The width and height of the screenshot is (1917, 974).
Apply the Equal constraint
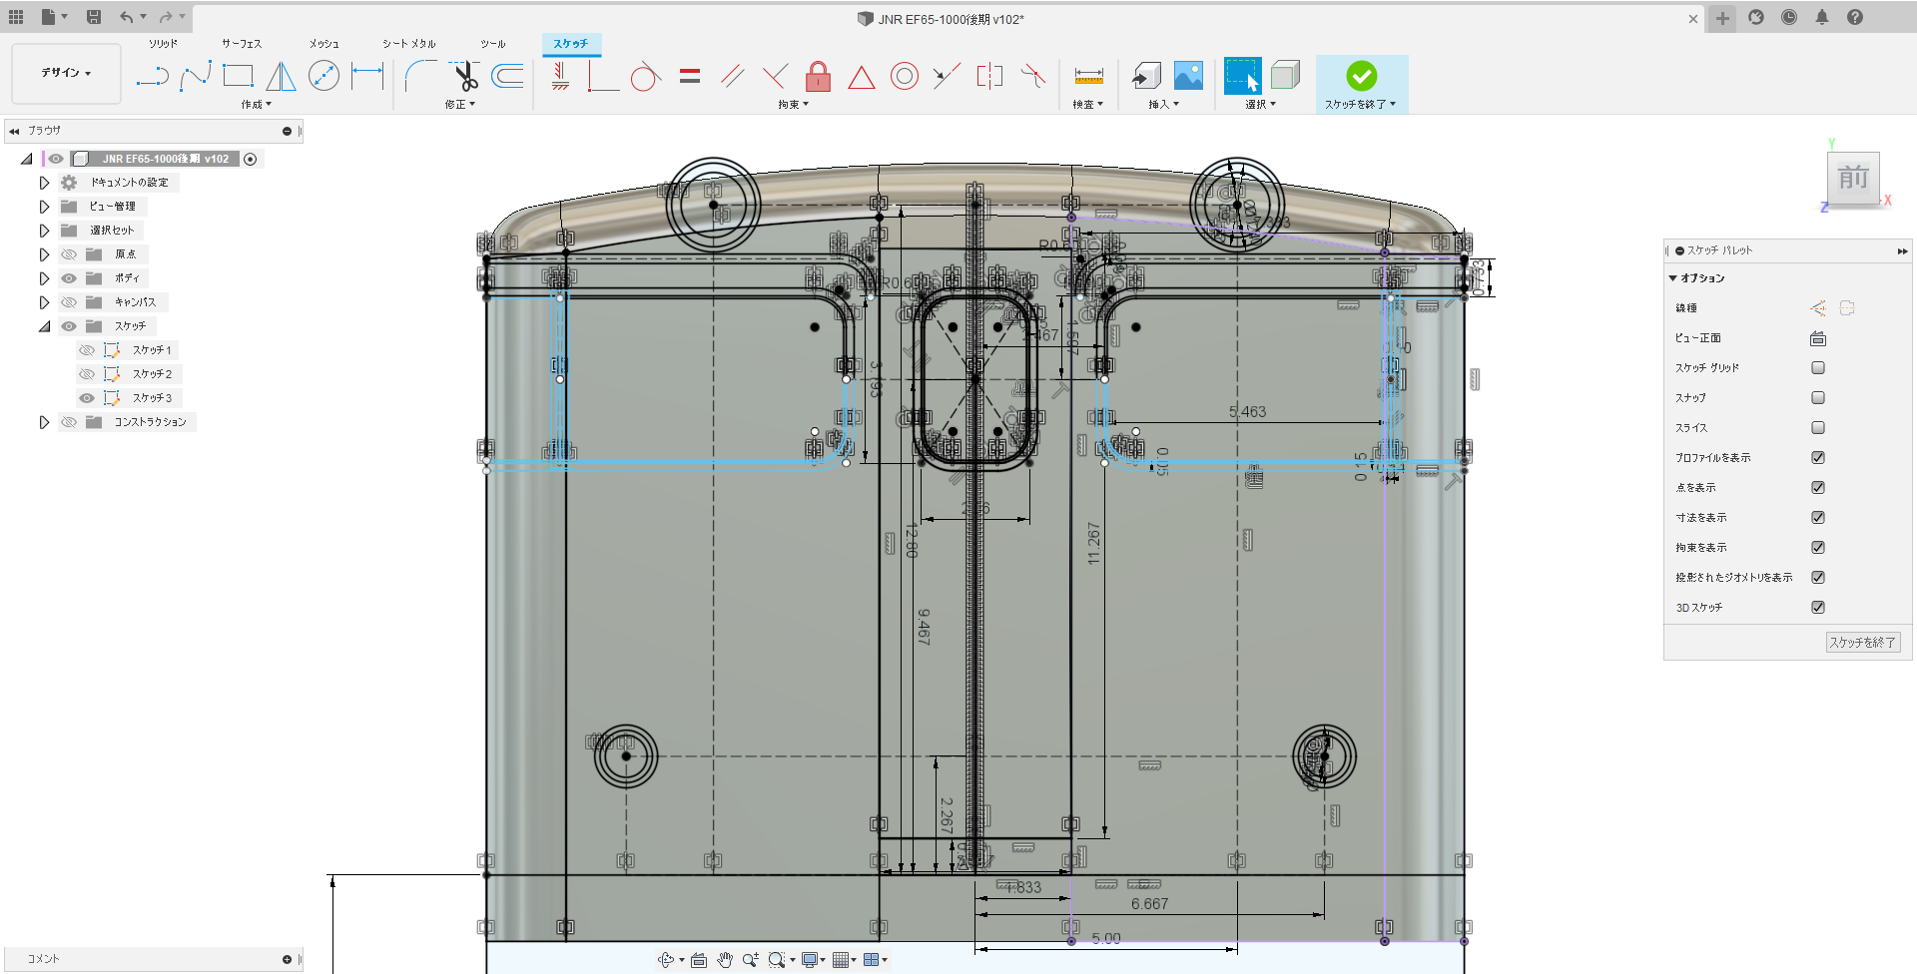[689, 76]
